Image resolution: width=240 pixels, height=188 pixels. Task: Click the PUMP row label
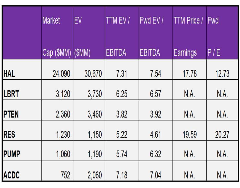[12, 154]
